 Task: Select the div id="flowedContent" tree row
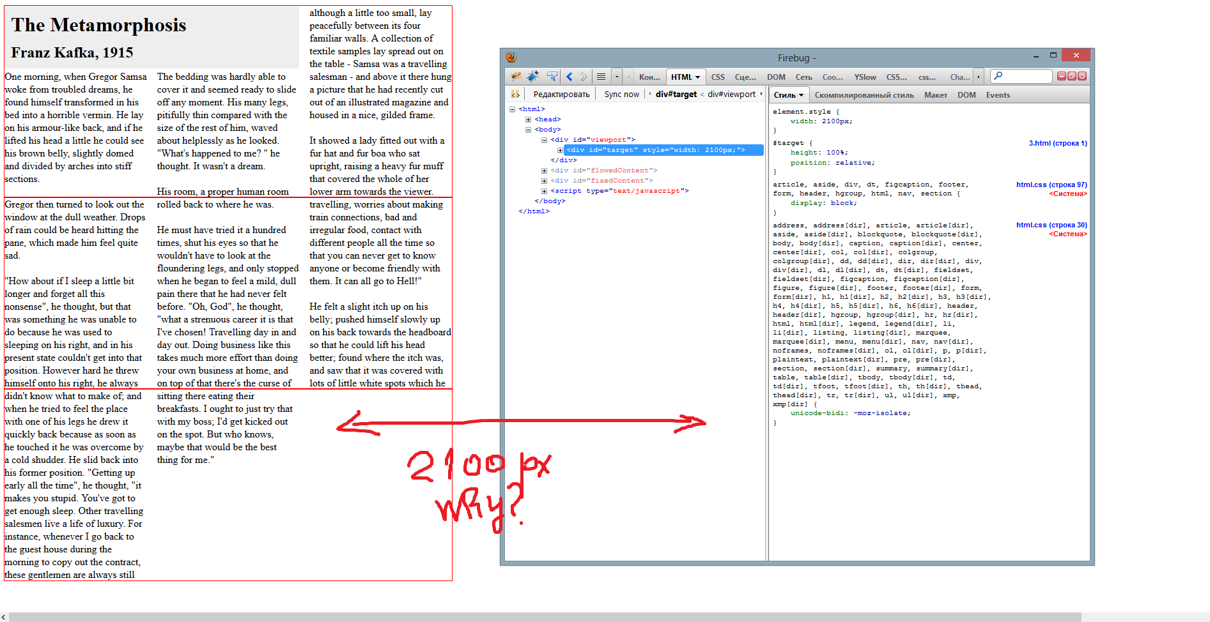point(603,171)
